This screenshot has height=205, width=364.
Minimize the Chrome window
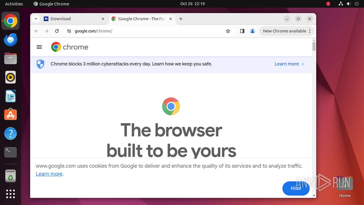coord(287,19)
